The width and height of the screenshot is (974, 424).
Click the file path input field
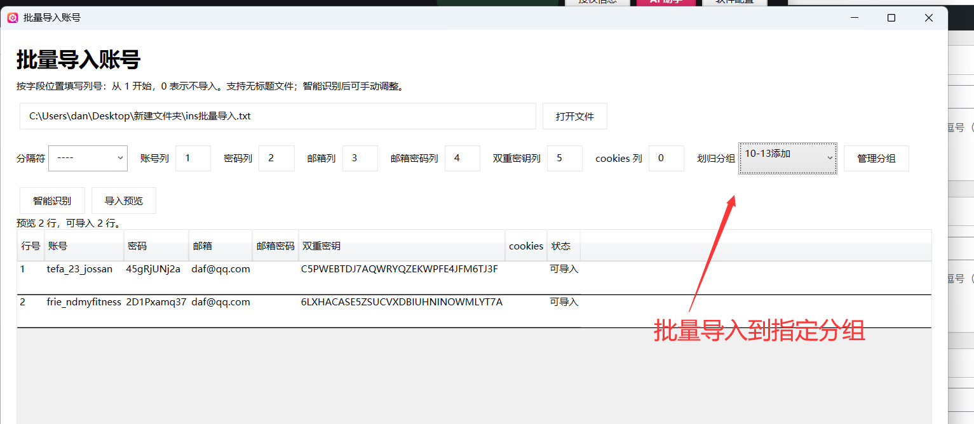[x=278, y=116]
